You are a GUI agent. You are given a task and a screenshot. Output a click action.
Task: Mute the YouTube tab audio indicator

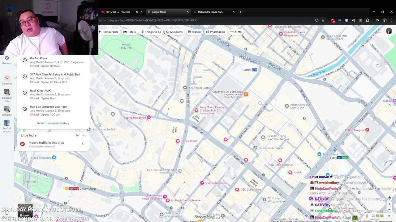pos(137,12)
